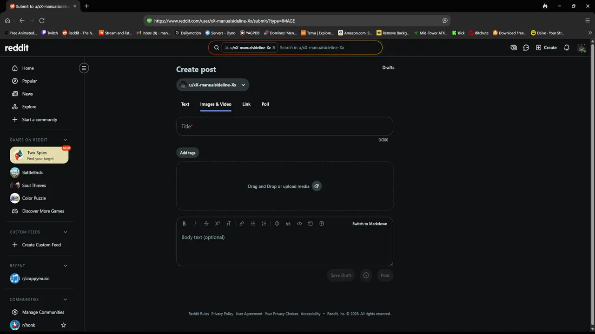The width and height of the screenshot is (595, 334).
Task: Select the Images & Video tab
Action: (x=216, y=104)
